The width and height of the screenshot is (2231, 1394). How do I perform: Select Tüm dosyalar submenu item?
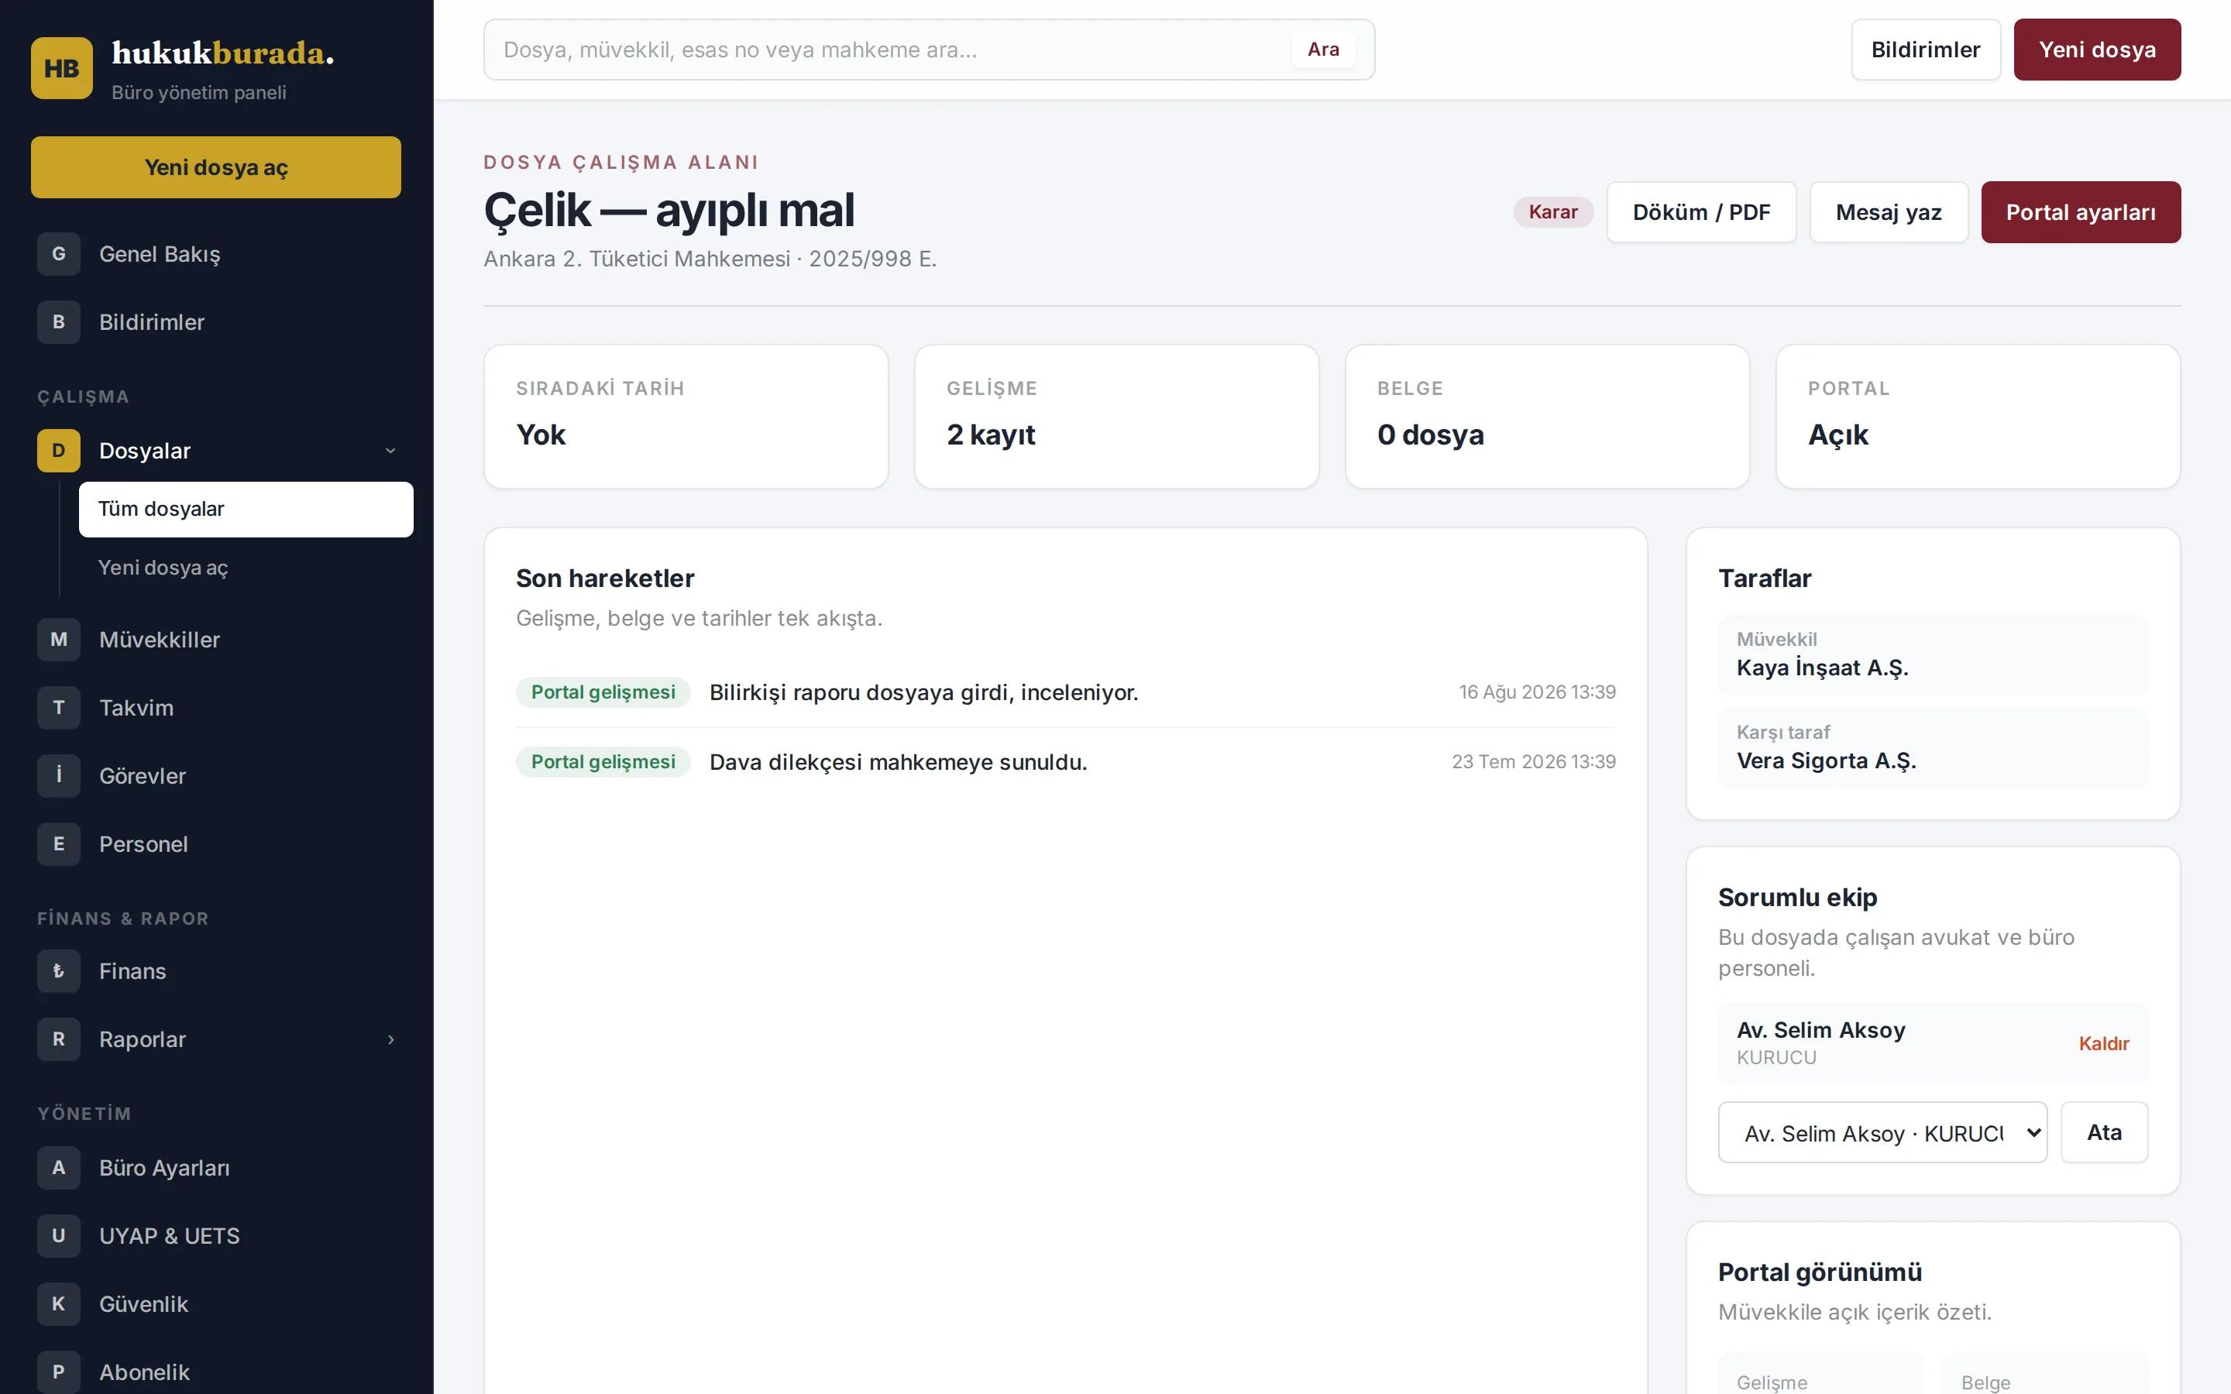coord(246,510)
